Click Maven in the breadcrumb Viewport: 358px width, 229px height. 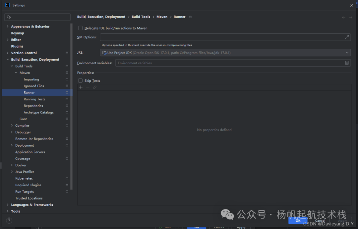(x=162, y=17)
